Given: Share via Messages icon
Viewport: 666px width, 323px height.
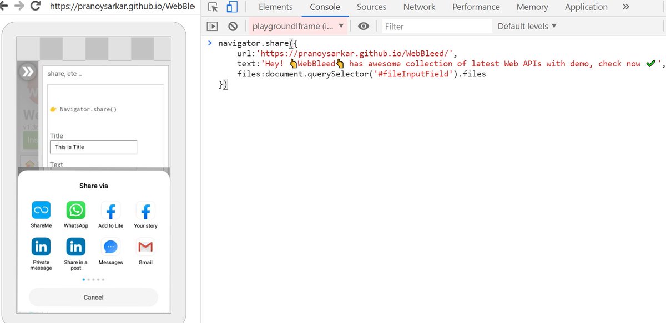Looking at the screenshot, I should [x=110, y=247].
